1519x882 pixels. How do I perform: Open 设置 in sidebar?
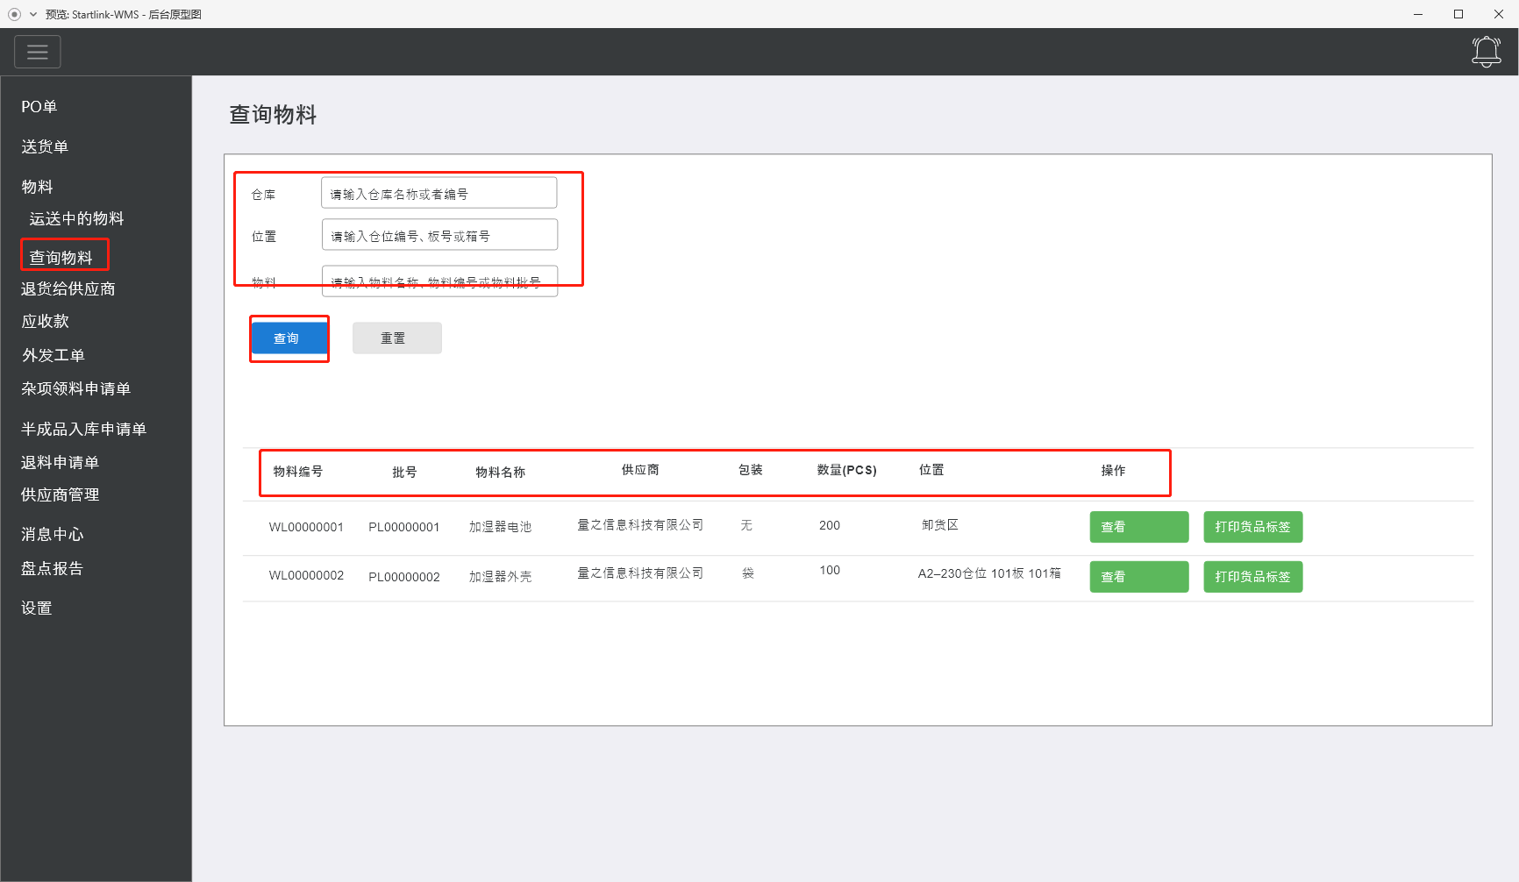coord(37,608)
